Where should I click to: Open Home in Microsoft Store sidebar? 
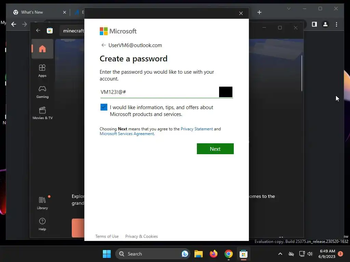42,49
